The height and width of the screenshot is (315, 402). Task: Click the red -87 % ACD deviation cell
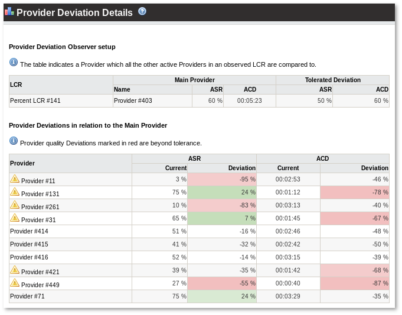click(x=354, y=284)
